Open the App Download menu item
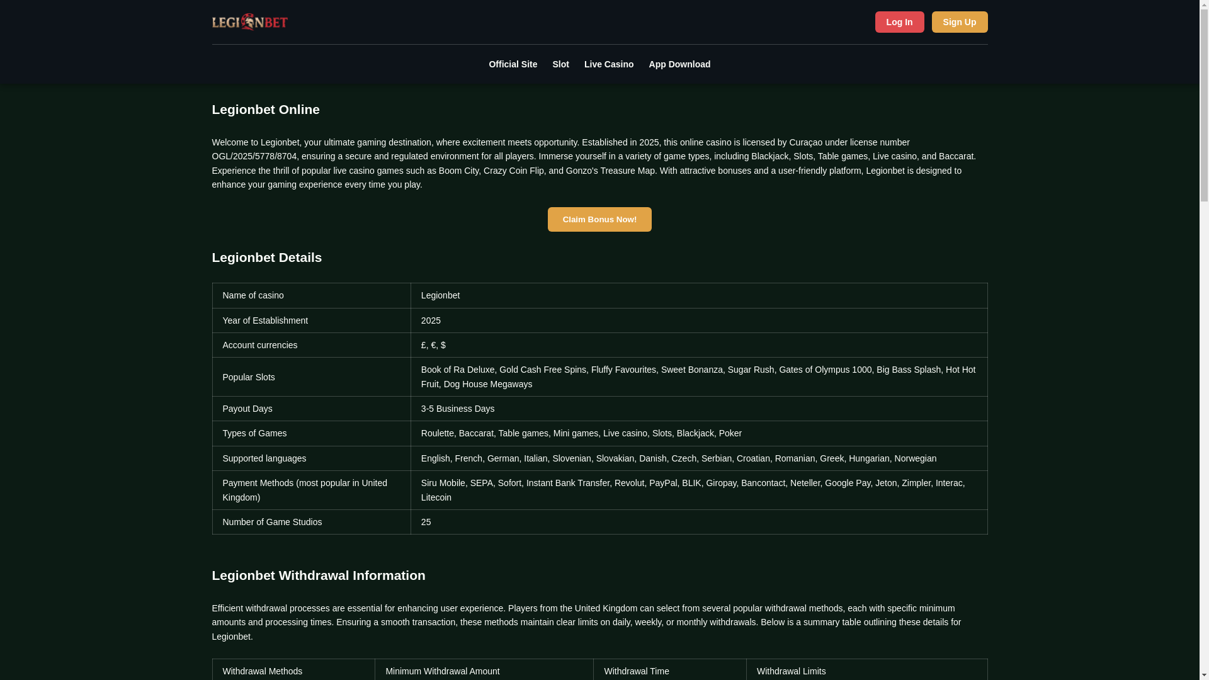The image size is (1209, 680). click(679, 64)
